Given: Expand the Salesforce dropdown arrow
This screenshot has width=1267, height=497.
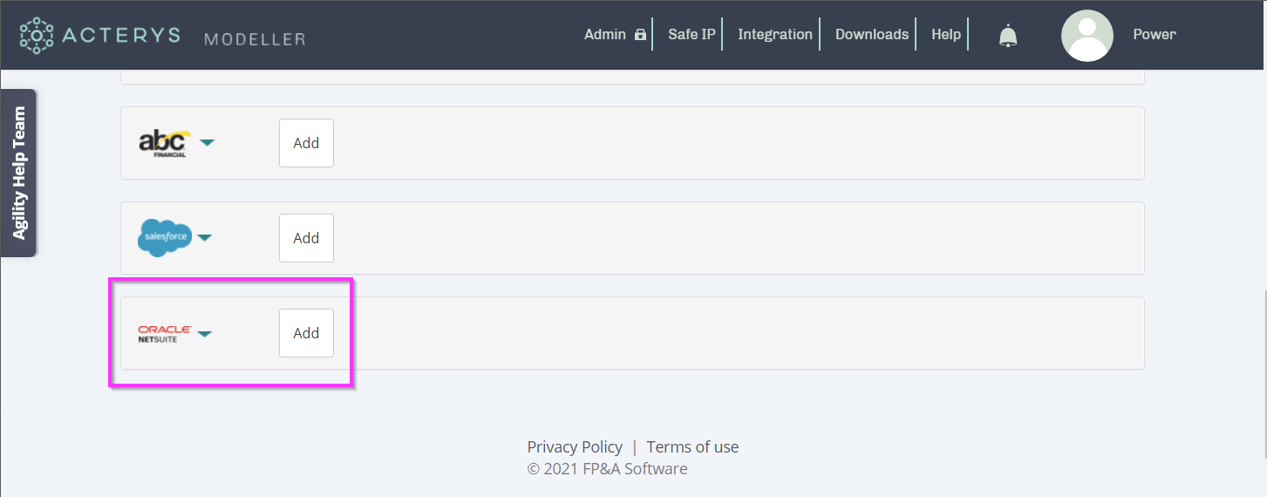Looking at the screenshot, I should [204, 237].
